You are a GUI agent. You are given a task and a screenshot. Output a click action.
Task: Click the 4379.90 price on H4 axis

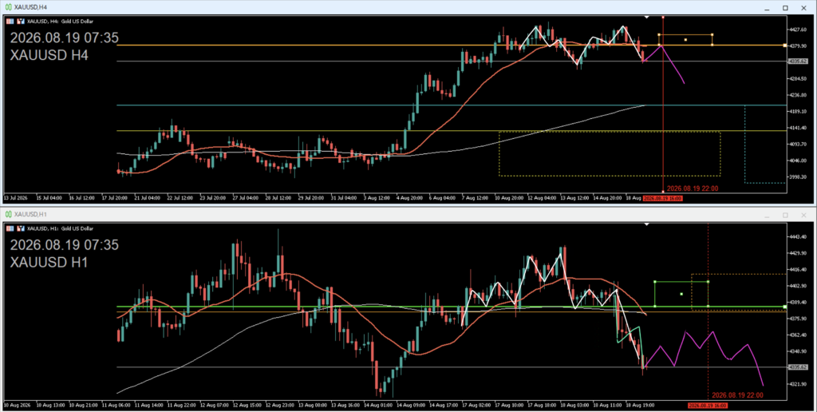click(x=798, y=46)
